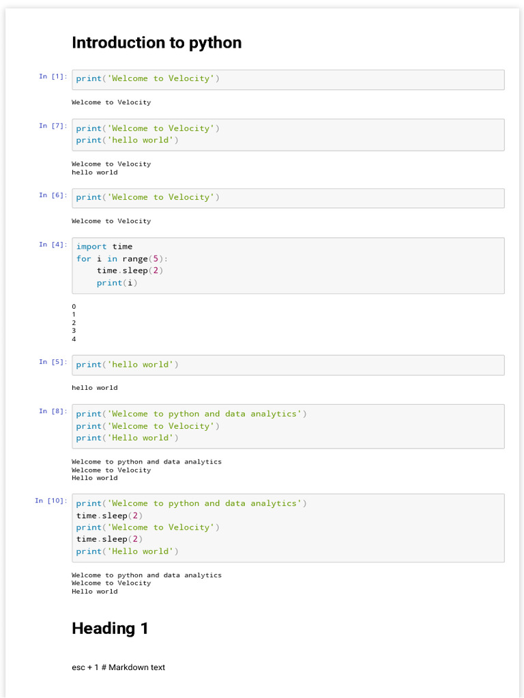
Task: Select the In [10] prompt label
Action: coord(51,501)
